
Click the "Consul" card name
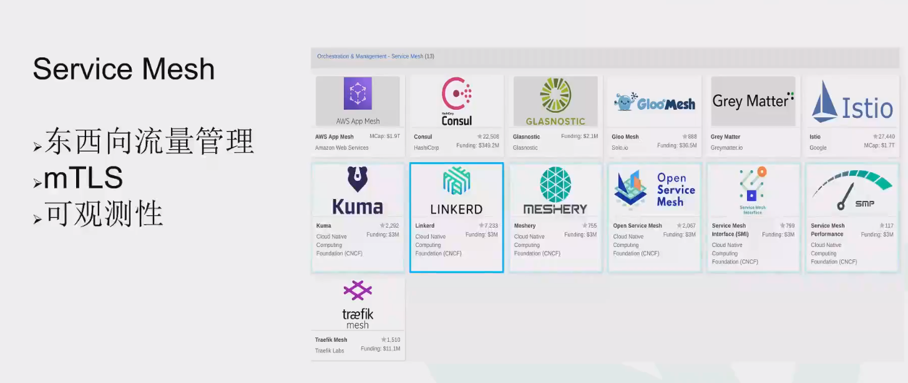pyautogui.click(x=423, y=137)
